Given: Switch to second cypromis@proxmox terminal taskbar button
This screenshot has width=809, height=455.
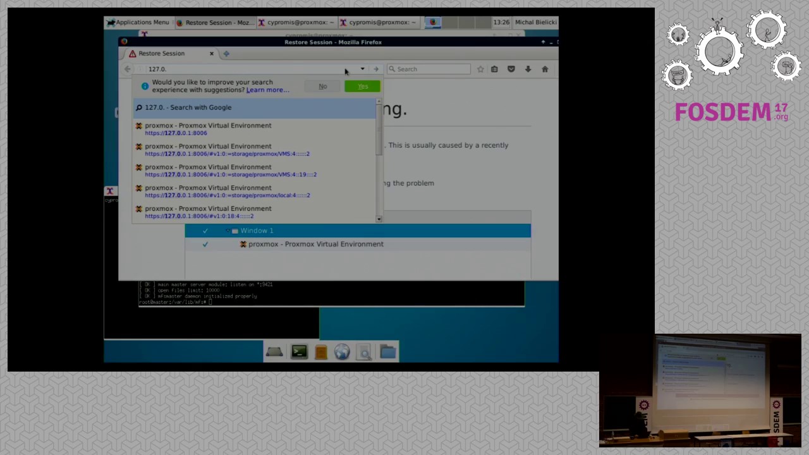Looking at the screenshot, I should coord(378,22).
